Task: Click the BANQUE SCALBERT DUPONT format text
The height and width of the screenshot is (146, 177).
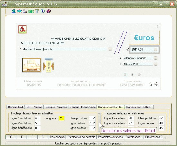Action: point(81,85)
